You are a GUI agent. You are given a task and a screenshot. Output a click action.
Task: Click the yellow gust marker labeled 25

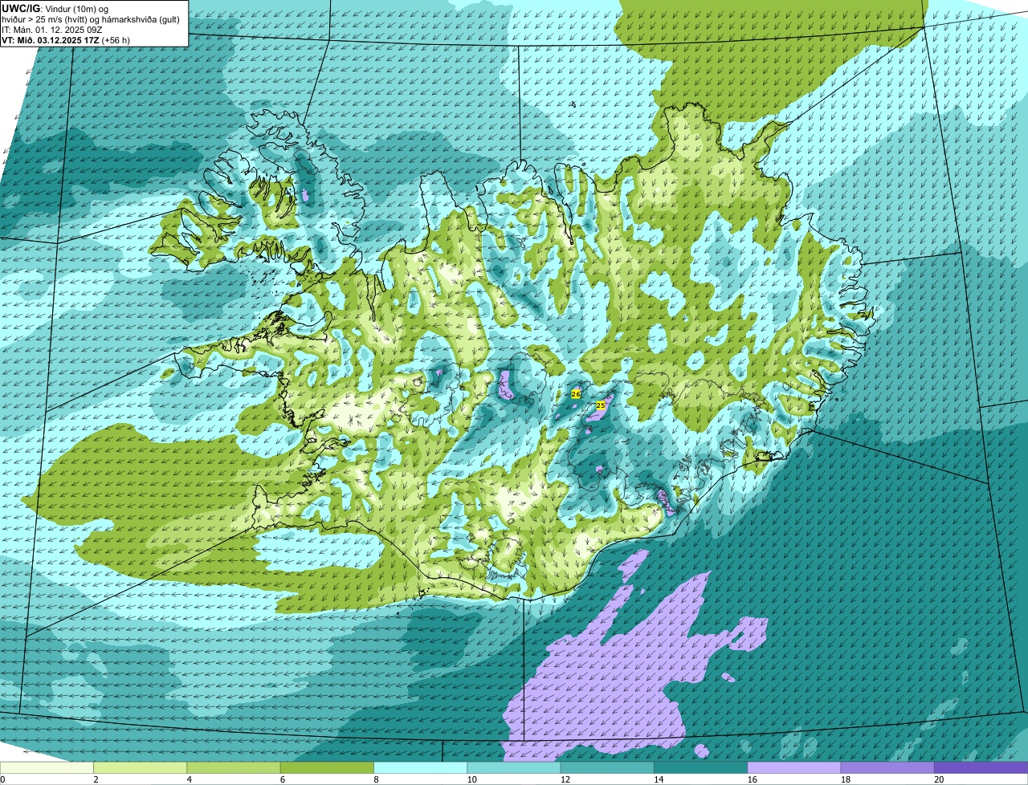tap(600, 405)
